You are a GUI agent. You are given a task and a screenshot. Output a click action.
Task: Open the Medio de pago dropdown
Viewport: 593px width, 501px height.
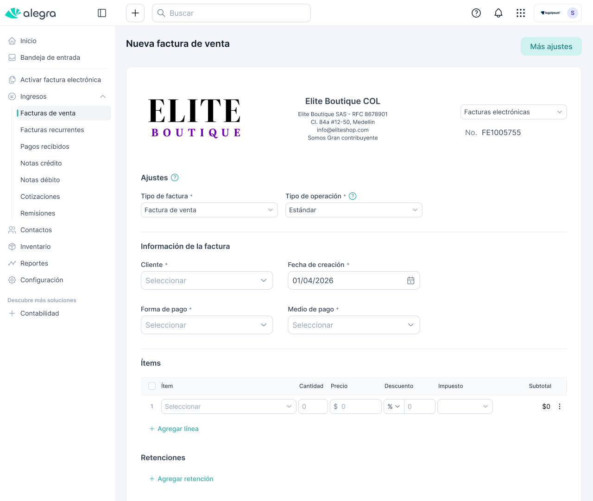click(x=354, y=325)
